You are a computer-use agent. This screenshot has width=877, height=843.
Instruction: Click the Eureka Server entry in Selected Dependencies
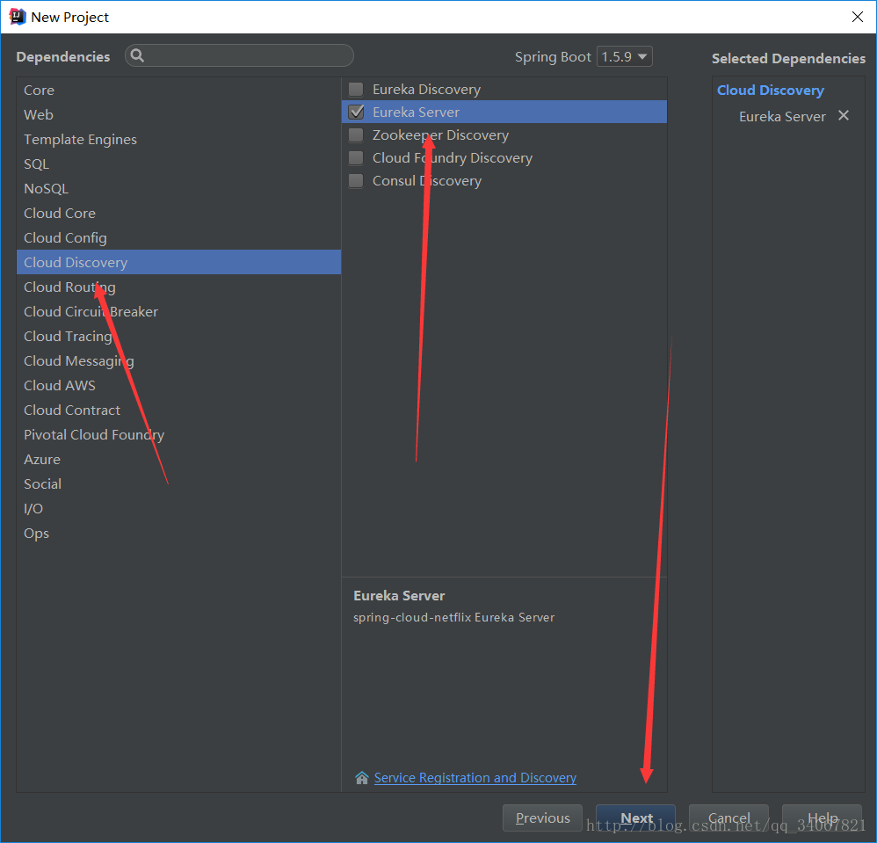pos(782,116)
